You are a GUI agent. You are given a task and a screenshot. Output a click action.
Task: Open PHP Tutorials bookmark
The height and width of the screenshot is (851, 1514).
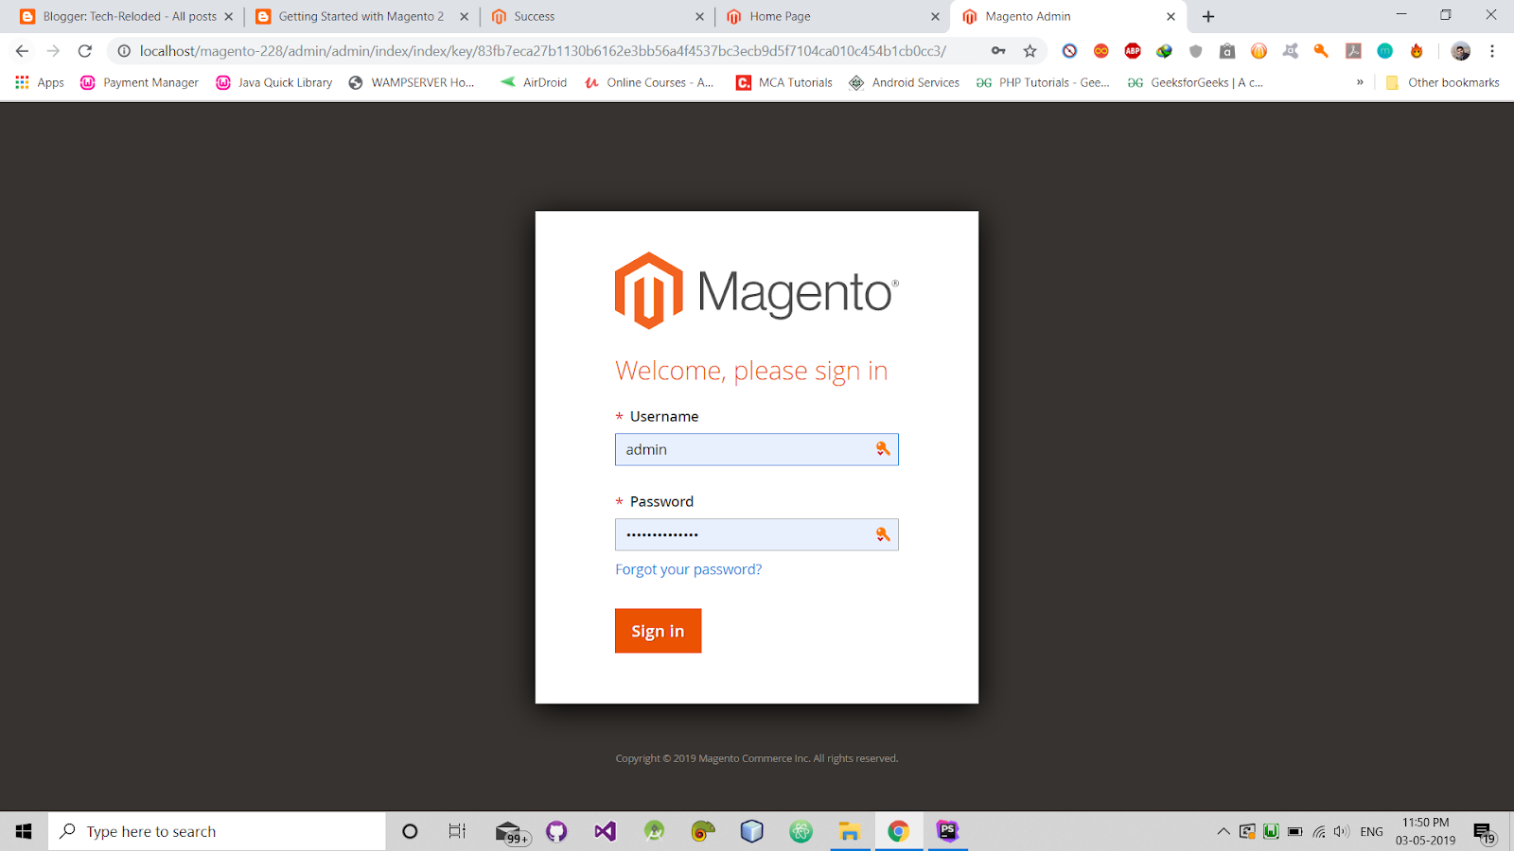tap(1043, 82)
